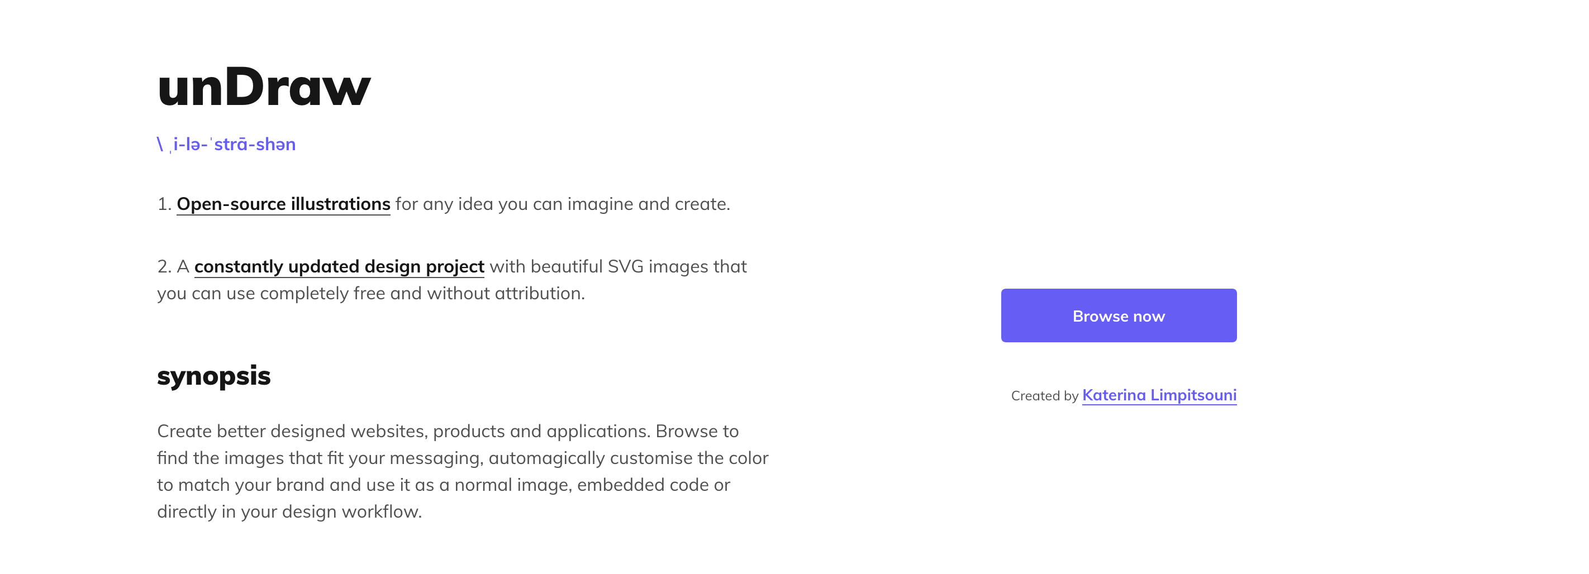This screenshot has width=1589, height=574.
Task: Click the synopsis heading
Action: [213, 375]
